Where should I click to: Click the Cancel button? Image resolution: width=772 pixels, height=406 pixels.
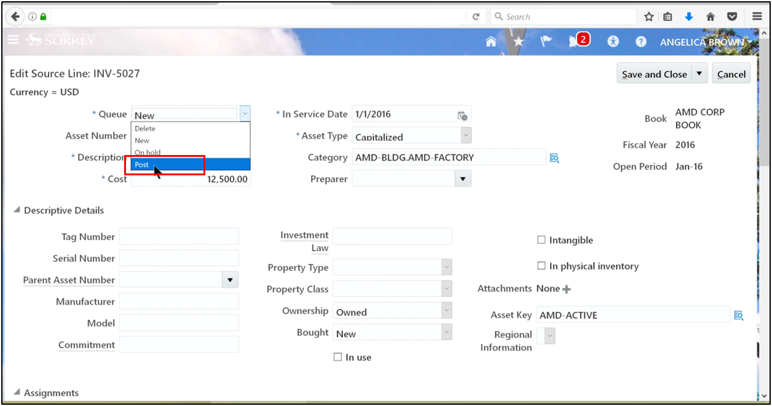coord(731,74)
